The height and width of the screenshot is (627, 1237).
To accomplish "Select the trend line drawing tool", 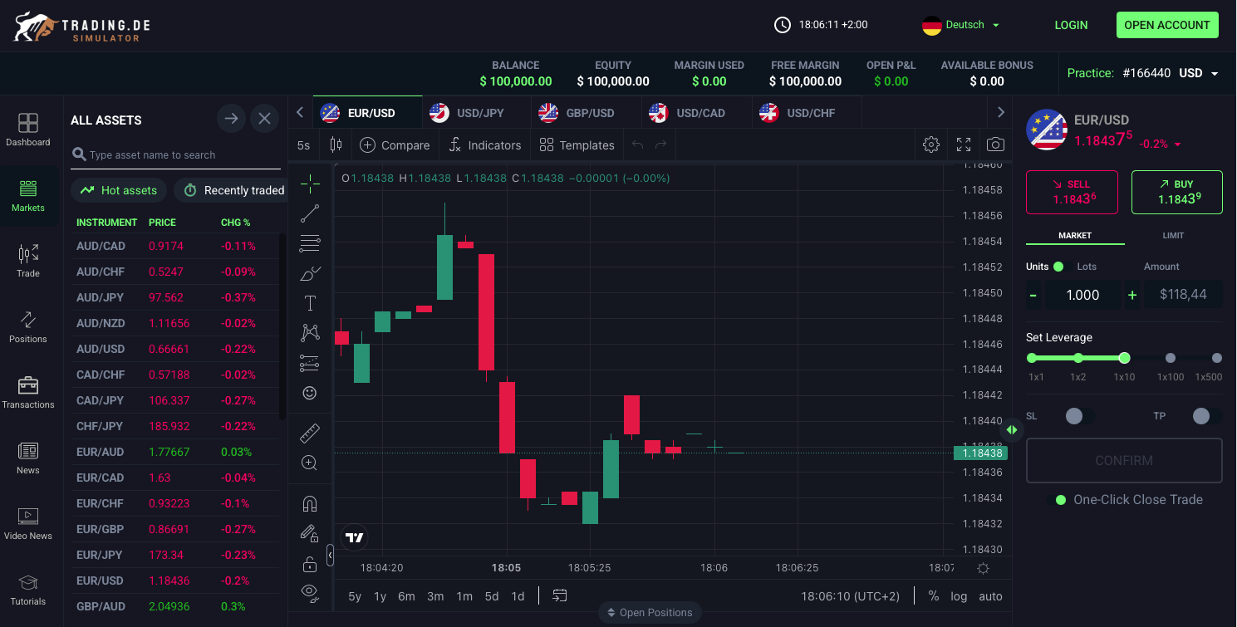I will tap(310, 213).
